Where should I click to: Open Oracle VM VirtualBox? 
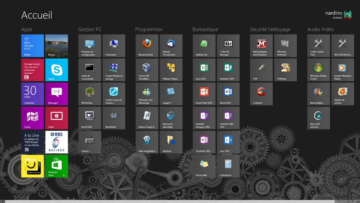(147, 70)
